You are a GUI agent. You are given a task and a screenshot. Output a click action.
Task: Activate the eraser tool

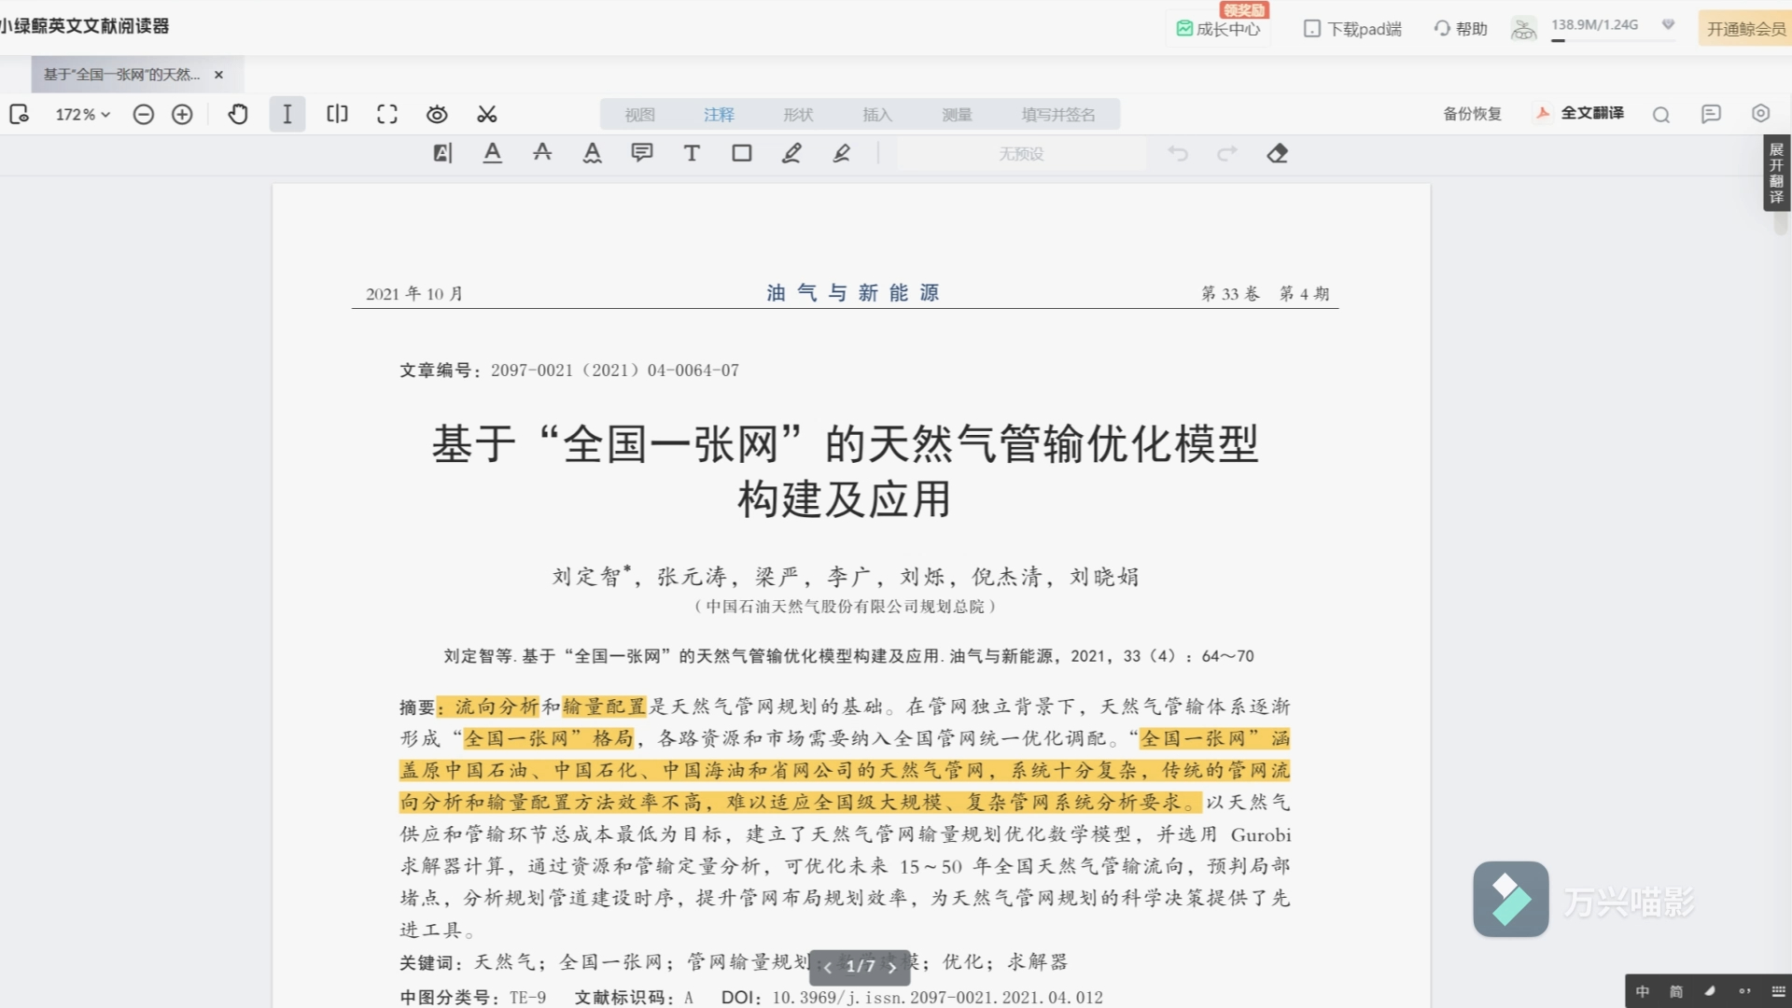pos(1278,153)
